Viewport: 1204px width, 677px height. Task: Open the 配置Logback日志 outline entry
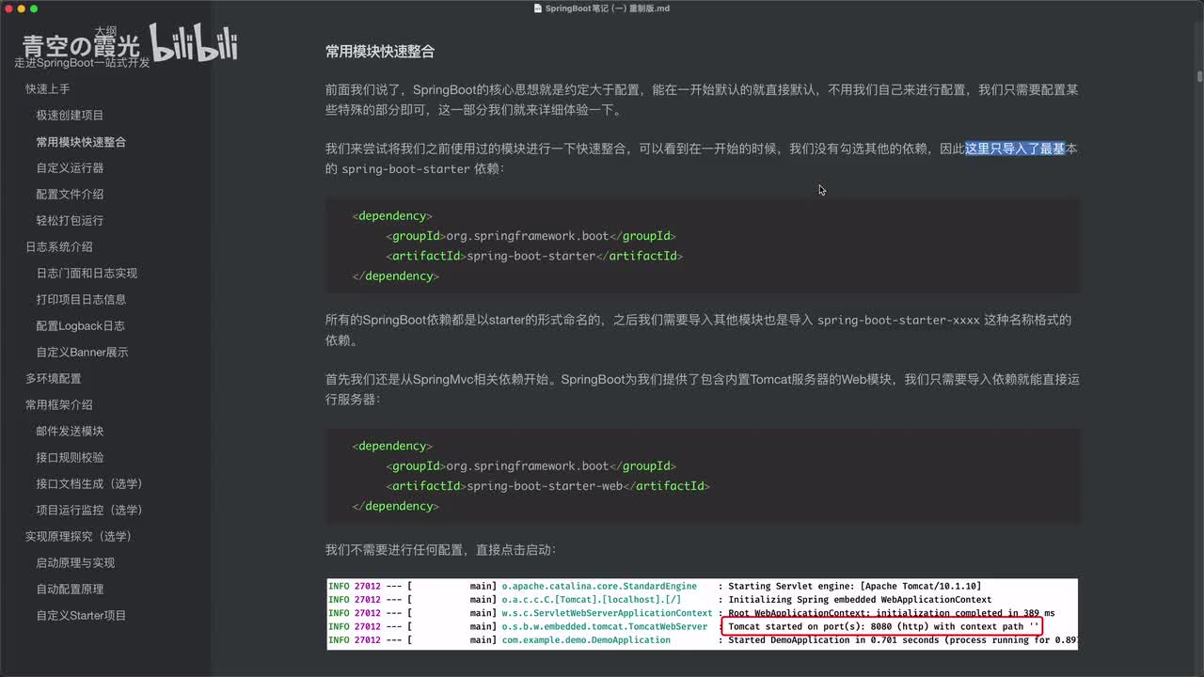[81, 326]
